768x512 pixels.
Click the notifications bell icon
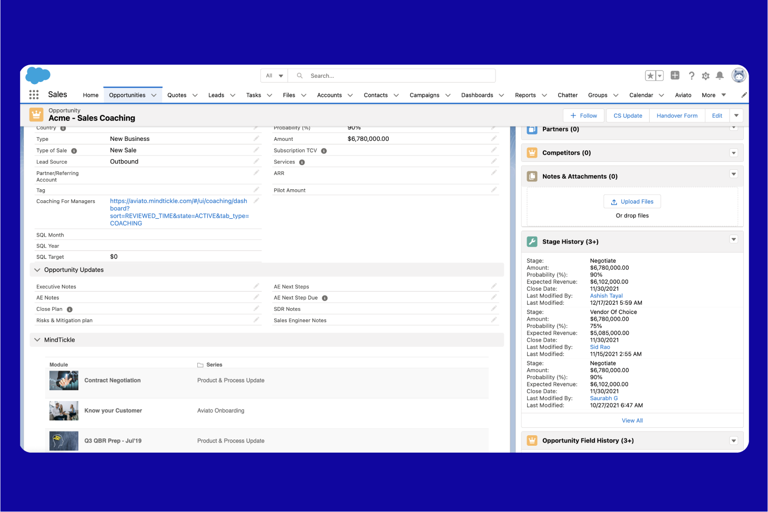click(720, 76)
